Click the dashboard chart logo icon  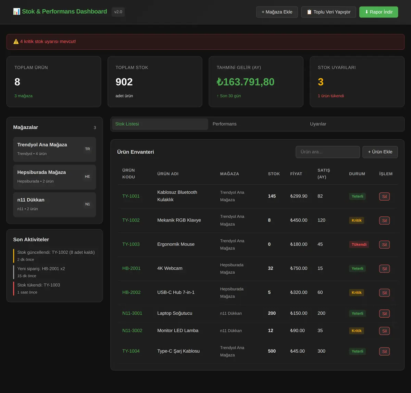(16, 12)
